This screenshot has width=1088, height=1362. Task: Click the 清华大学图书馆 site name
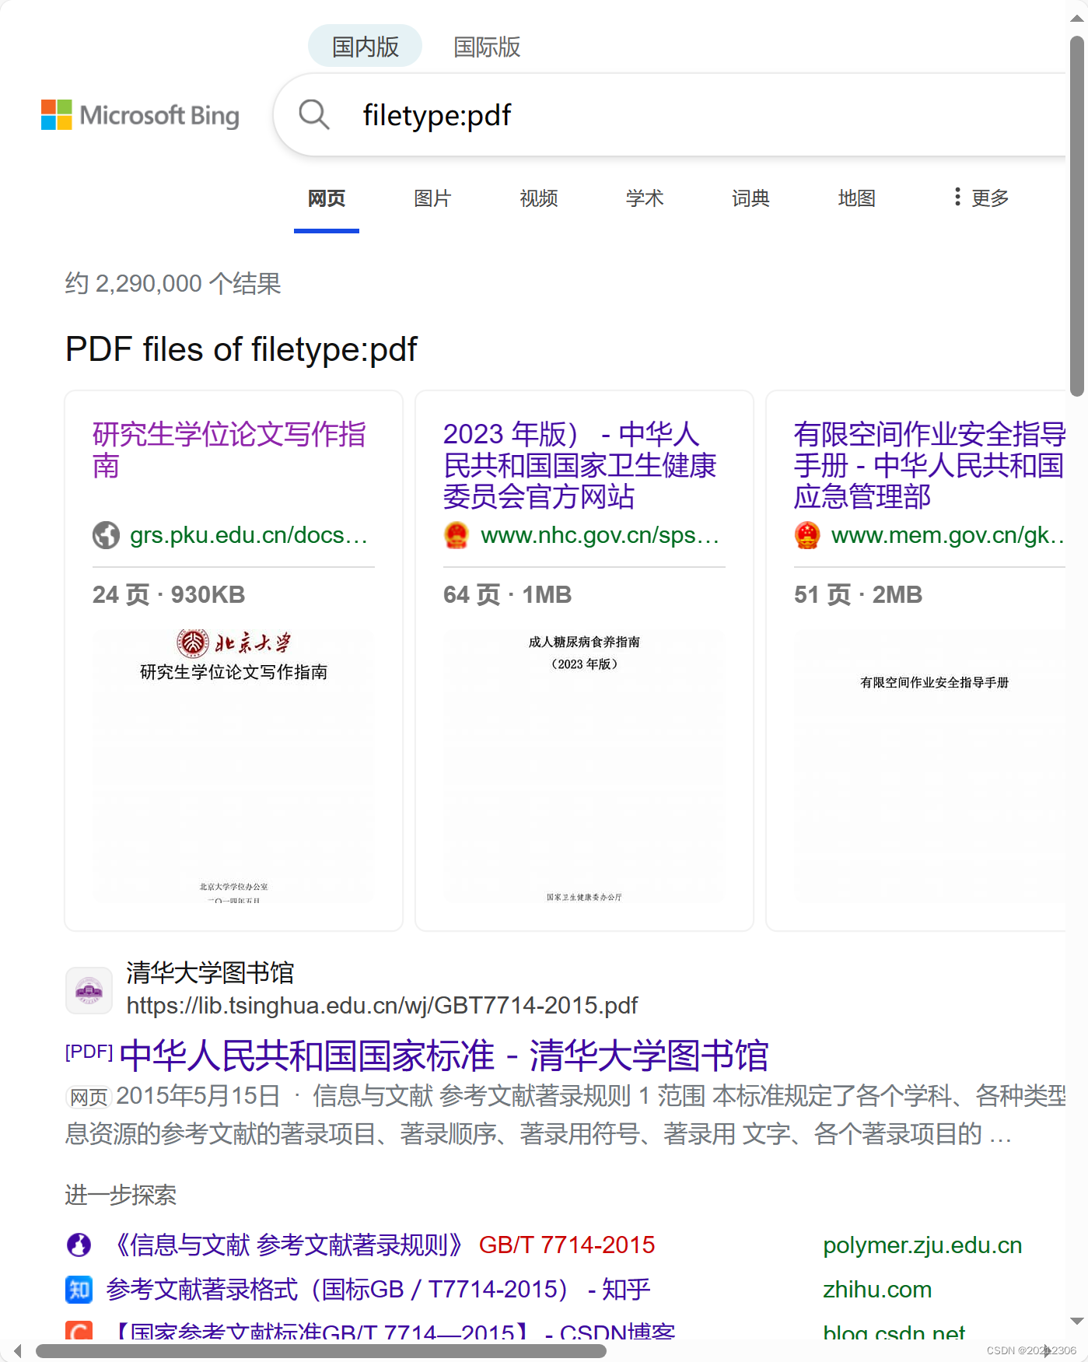[210, 972]
